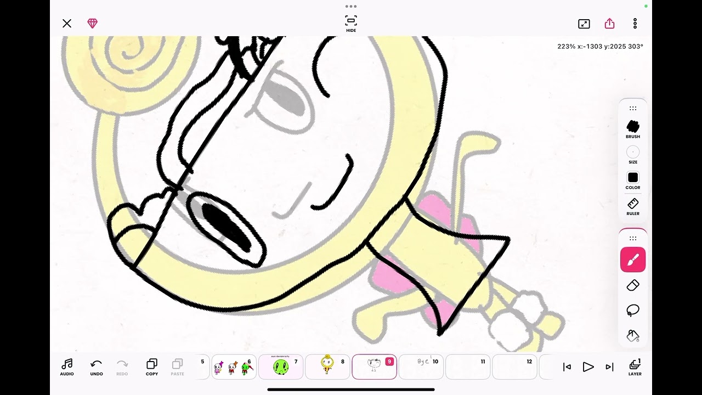702x395 pixels.
Task: Select frame 6 with three characters
Action: pos(234,367)
